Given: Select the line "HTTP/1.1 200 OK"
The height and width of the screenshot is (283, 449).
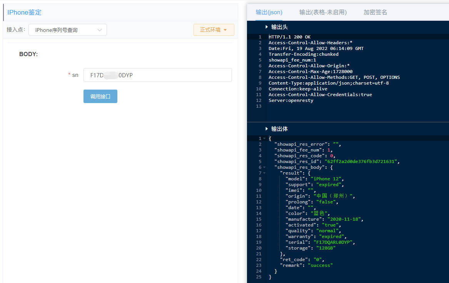Looking at the screenshot, I should coord(289,37).
